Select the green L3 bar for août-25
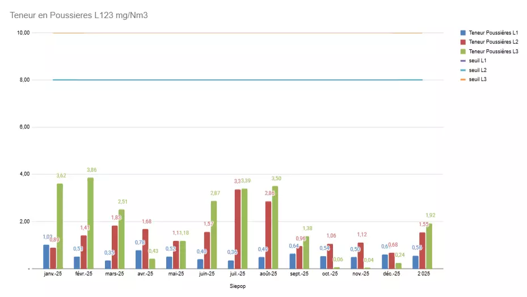527x297 pixels. [275, 227]
